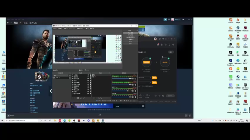Open transition properties gear in Scene Transitions
Viewport: 250px width, 140px height.
(x=69, y=76)
